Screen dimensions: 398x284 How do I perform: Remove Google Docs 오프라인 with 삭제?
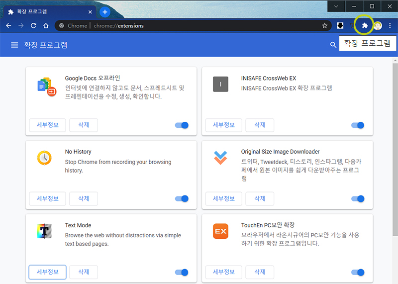coord(84,125)
